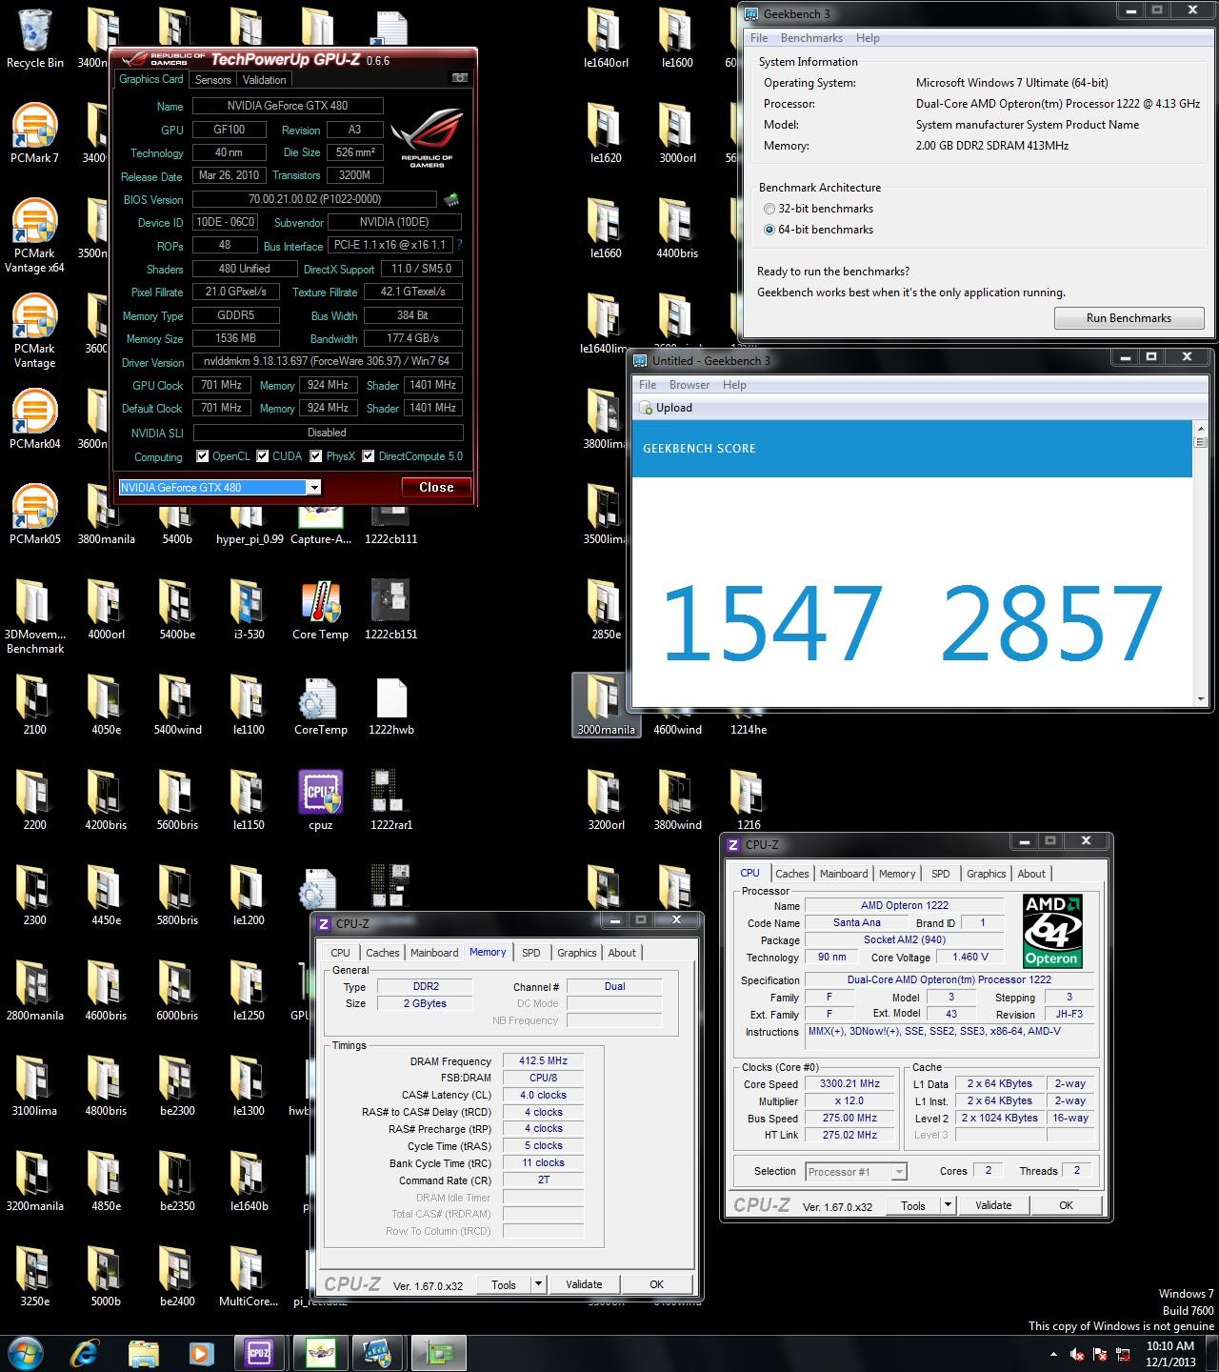Select the cpuz desktop icon
Viewport: 1219px width, 1372px height.
point(320,800)
